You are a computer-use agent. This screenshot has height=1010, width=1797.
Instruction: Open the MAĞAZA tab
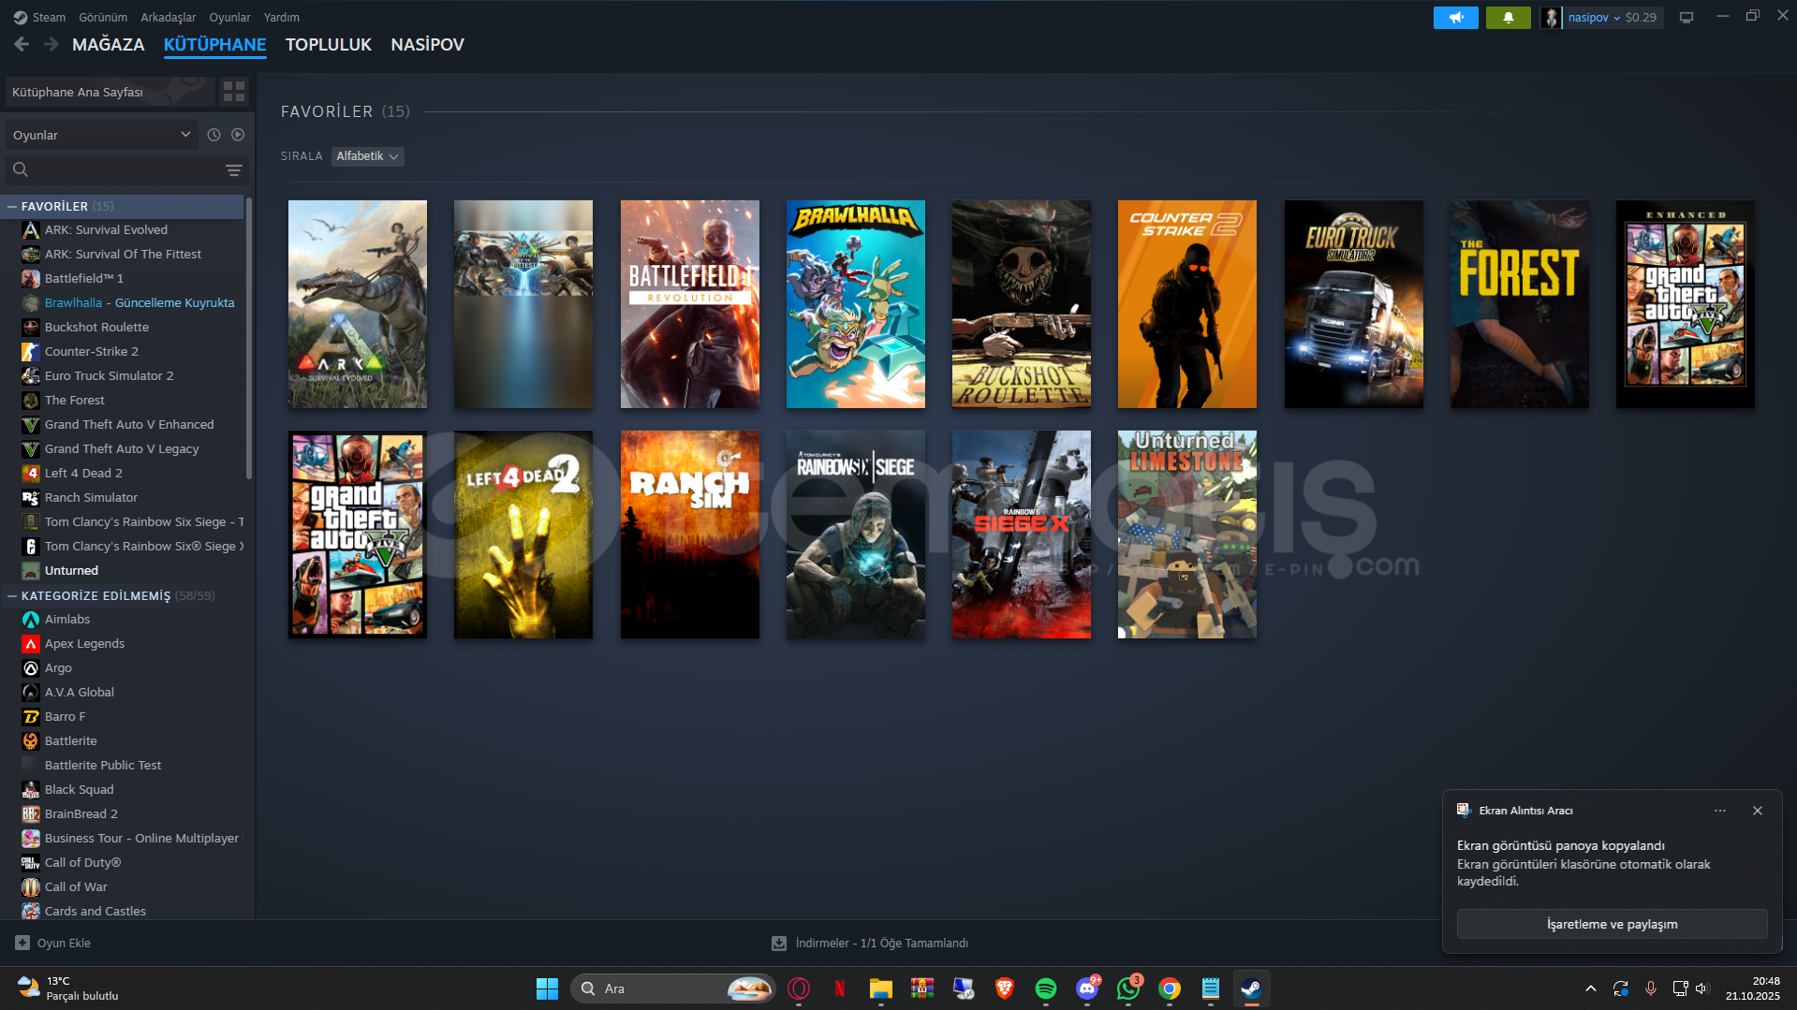(108, 44)
